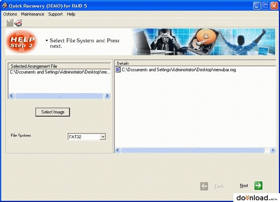Click the Select Image button
This screenshot has height=202, width=280.
pyautogui.click(x=53, y=112)
